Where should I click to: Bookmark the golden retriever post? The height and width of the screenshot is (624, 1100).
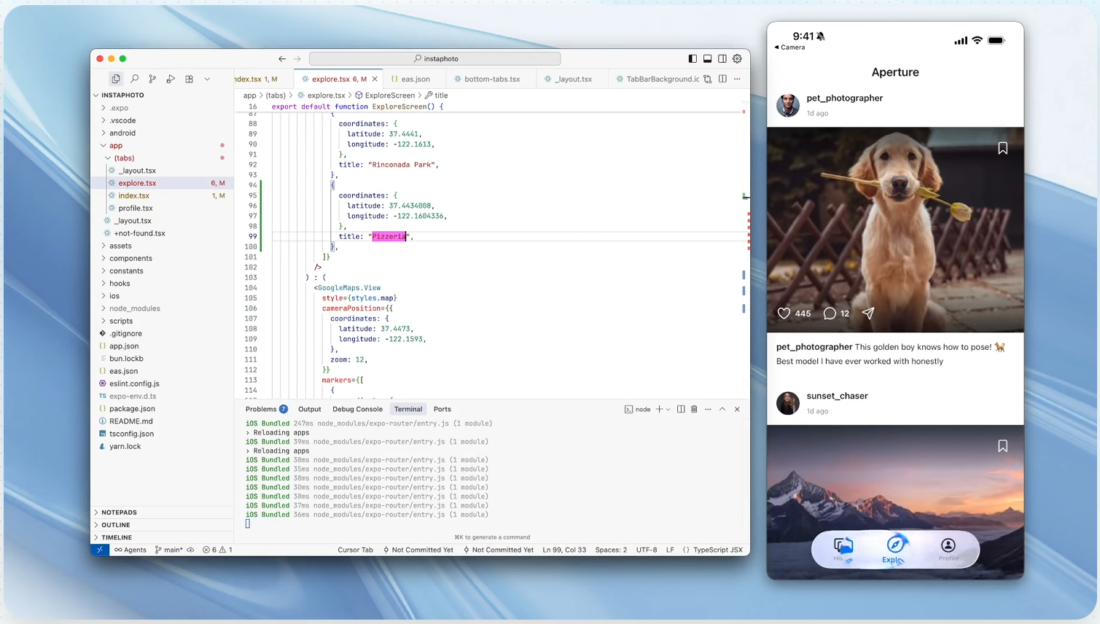(x=1002, y=149)
